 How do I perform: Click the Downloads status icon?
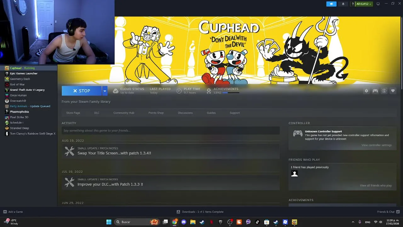[179, 212]
